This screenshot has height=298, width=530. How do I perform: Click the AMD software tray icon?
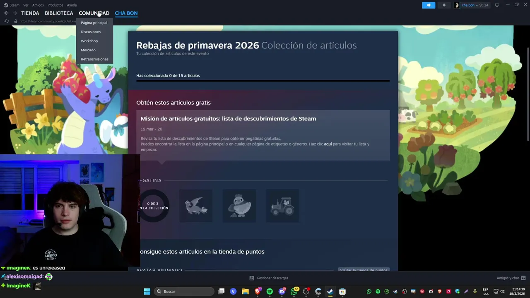pos(448,291)
